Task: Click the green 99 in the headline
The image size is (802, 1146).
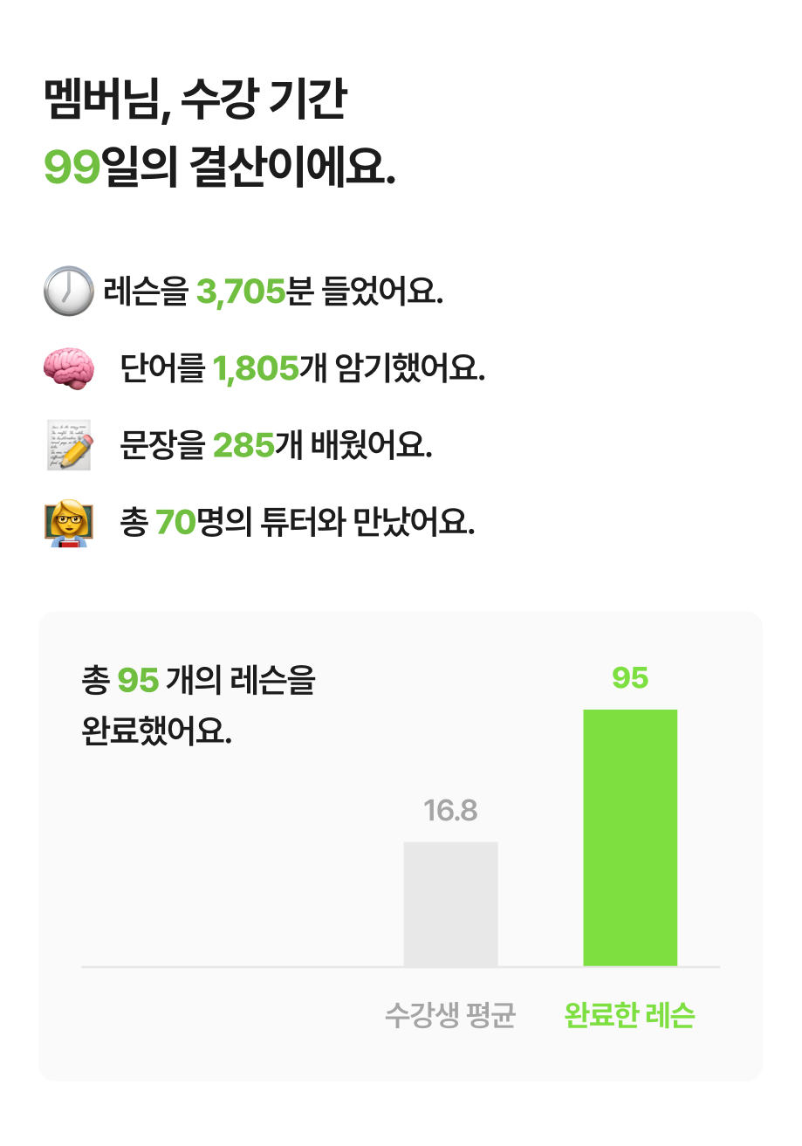Action: pyautogui.click(x=71, y=168)
